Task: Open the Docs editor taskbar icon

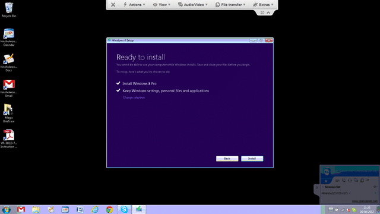Action: click(50, 209)
